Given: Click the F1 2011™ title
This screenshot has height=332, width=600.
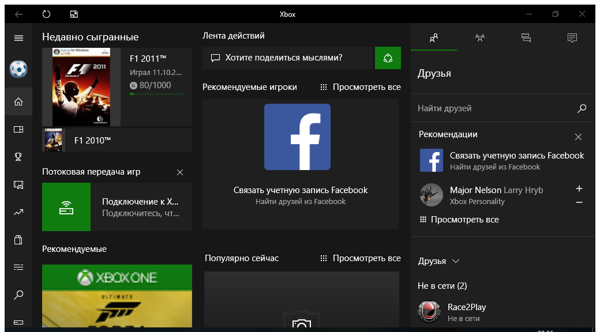Looking at the screenshot, I should pyautogui.click(x=148, y=59).
